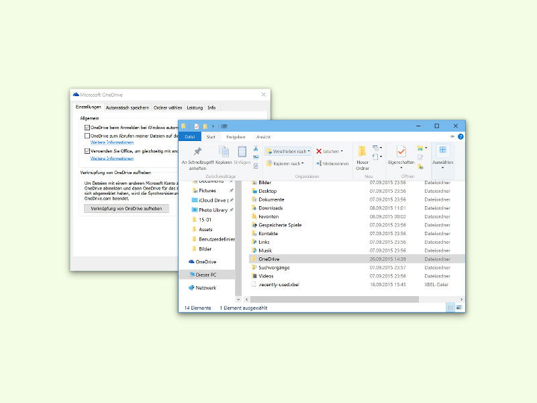This screenshot has height=403, width=537.
Task: Switch to the Ansicht ribbon tab
Action: pyautogui.click(x=263, y=137)
